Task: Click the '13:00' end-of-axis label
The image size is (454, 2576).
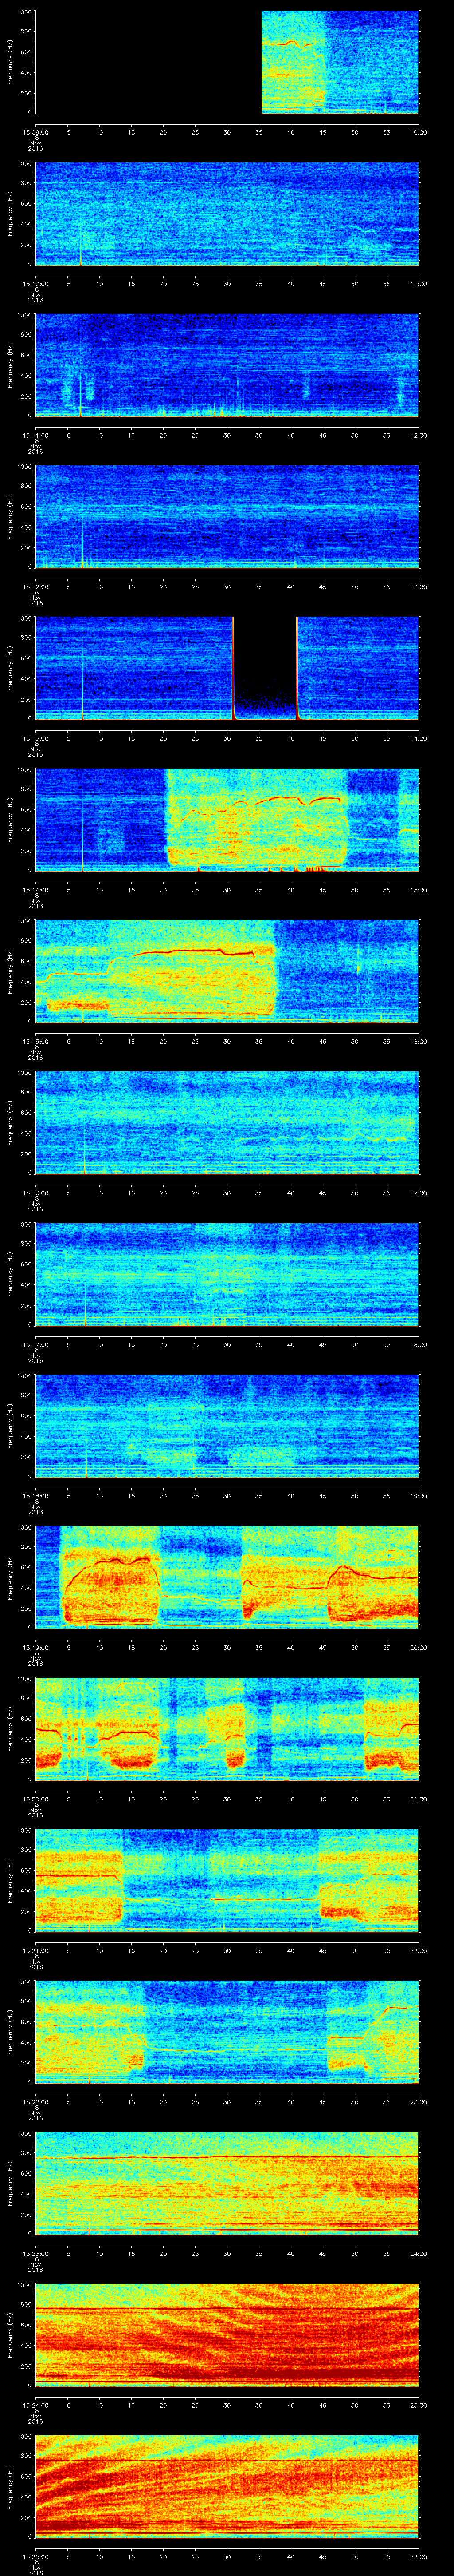Action: pos(419,586)
